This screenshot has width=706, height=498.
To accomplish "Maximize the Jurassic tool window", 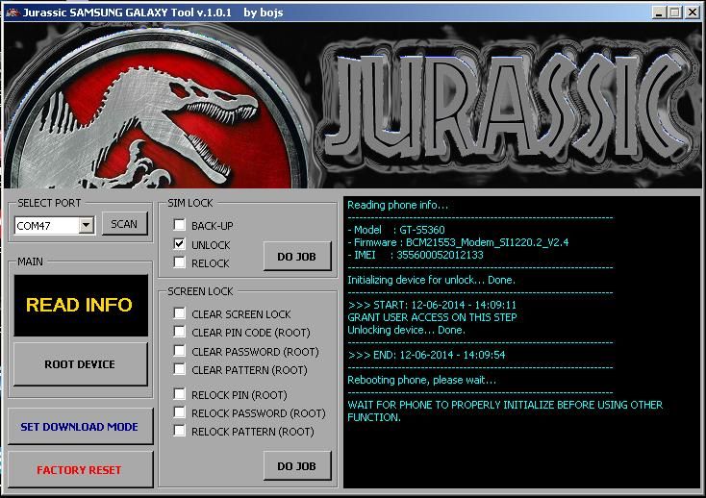I will pos(675,12).
